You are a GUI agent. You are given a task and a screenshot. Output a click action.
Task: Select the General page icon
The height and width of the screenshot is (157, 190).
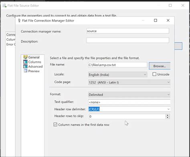(x=25, y=57)
